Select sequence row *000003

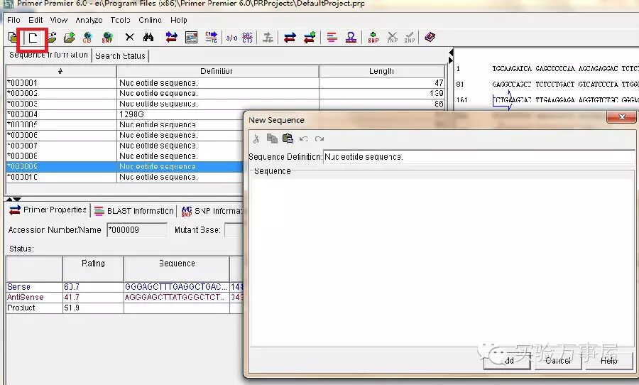click(225, 104)
